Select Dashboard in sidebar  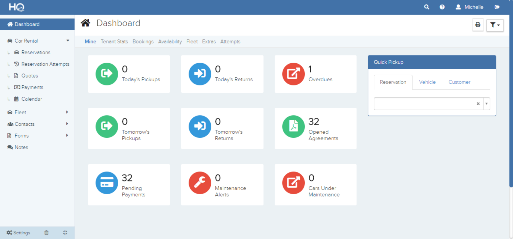37,24
